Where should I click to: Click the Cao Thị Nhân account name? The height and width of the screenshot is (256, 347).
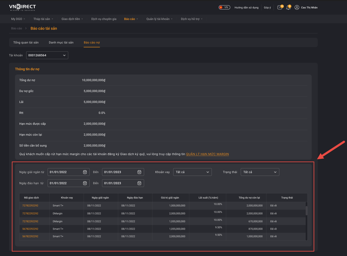click(309, 7)
